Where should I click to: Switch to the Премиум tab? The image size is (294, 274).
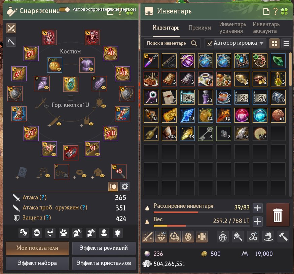tap(200, 28)
